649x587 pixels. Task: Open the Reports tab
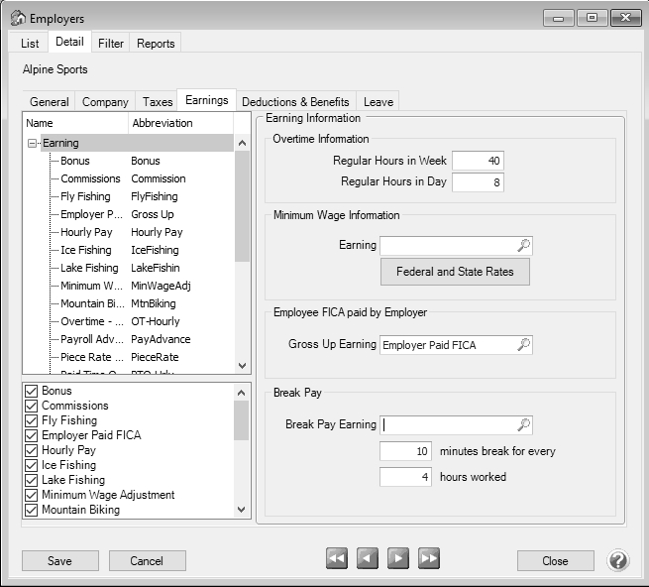pyautogui.click(x=156, y=43)
